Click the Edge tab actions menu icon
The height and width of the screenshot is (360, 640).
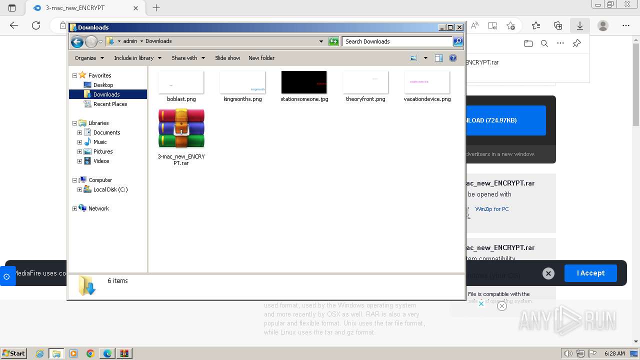[x=12, y=8]
